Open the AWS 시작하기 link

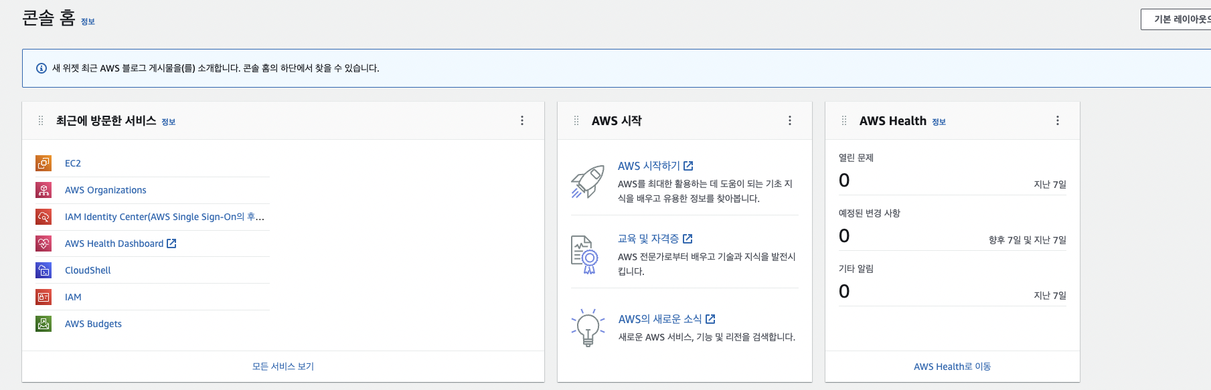click(x=649, y=166)
